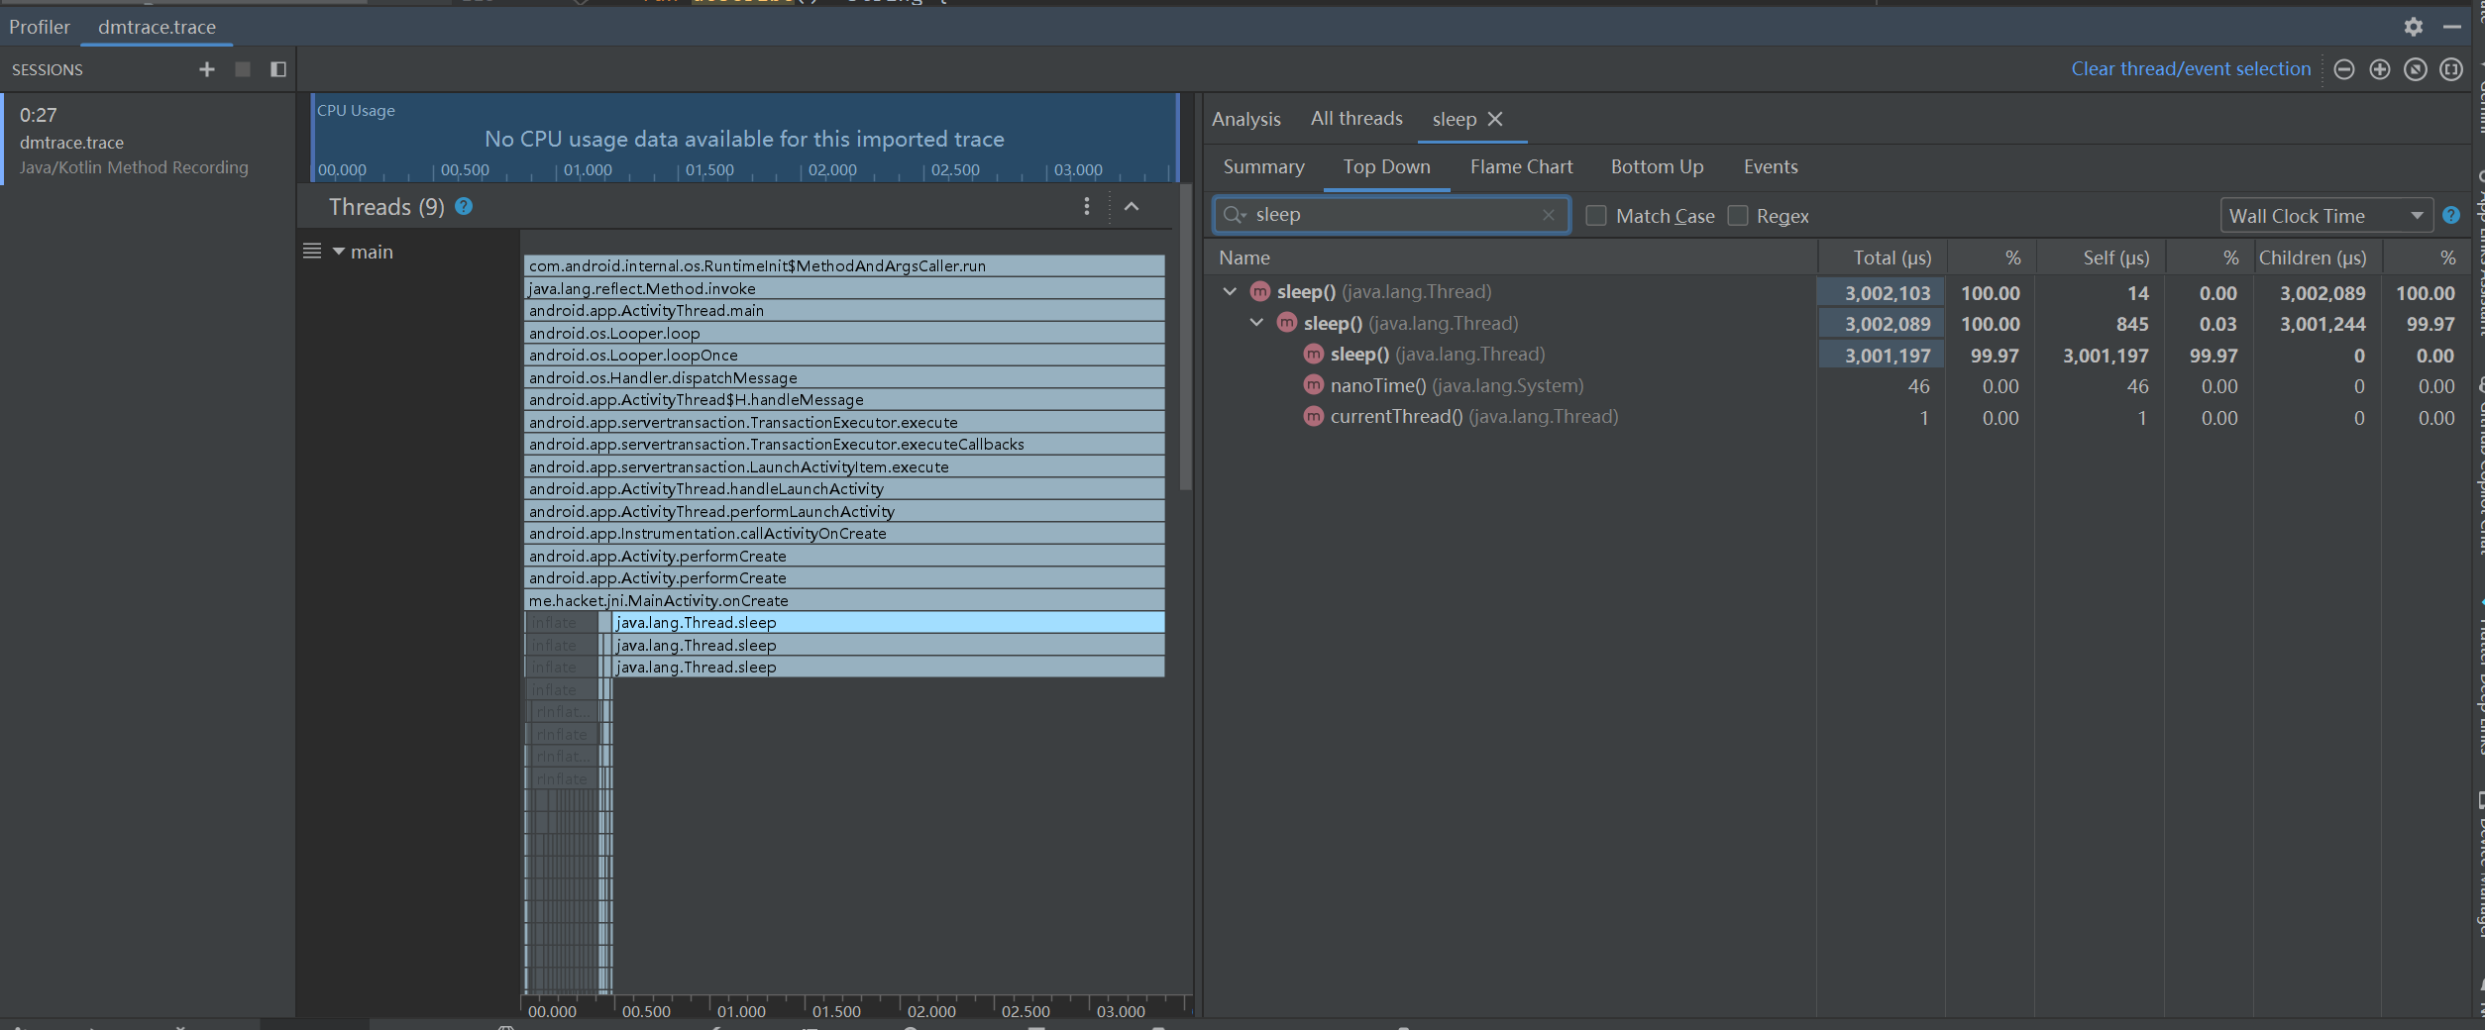Viewport: 2485px width, 1030px height.
Task: Collapse the main thread row
Action: pos(339,252)
